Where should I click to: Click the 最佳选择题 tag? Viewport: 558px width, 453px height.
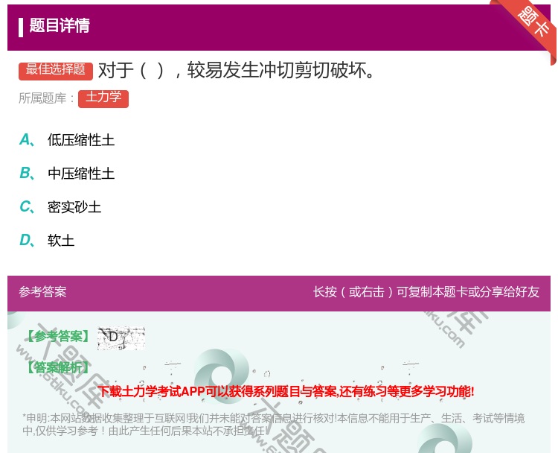tap(56, 71)
